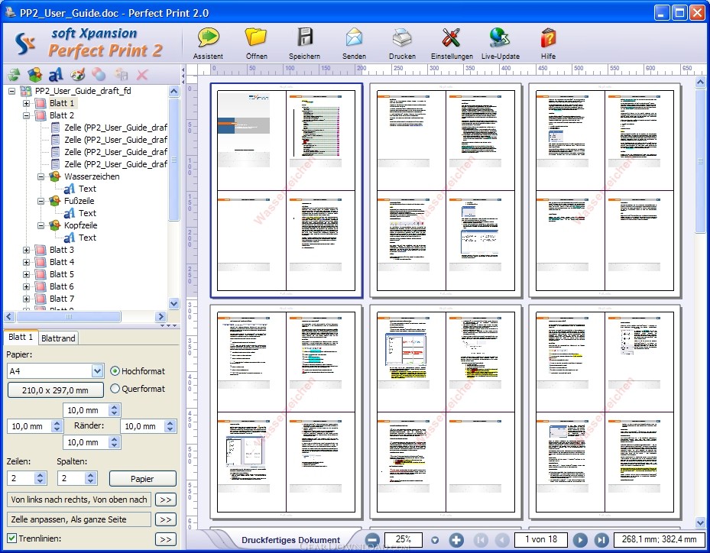
Task: Click the '1 von 18' page field
Action: [540, 539]
